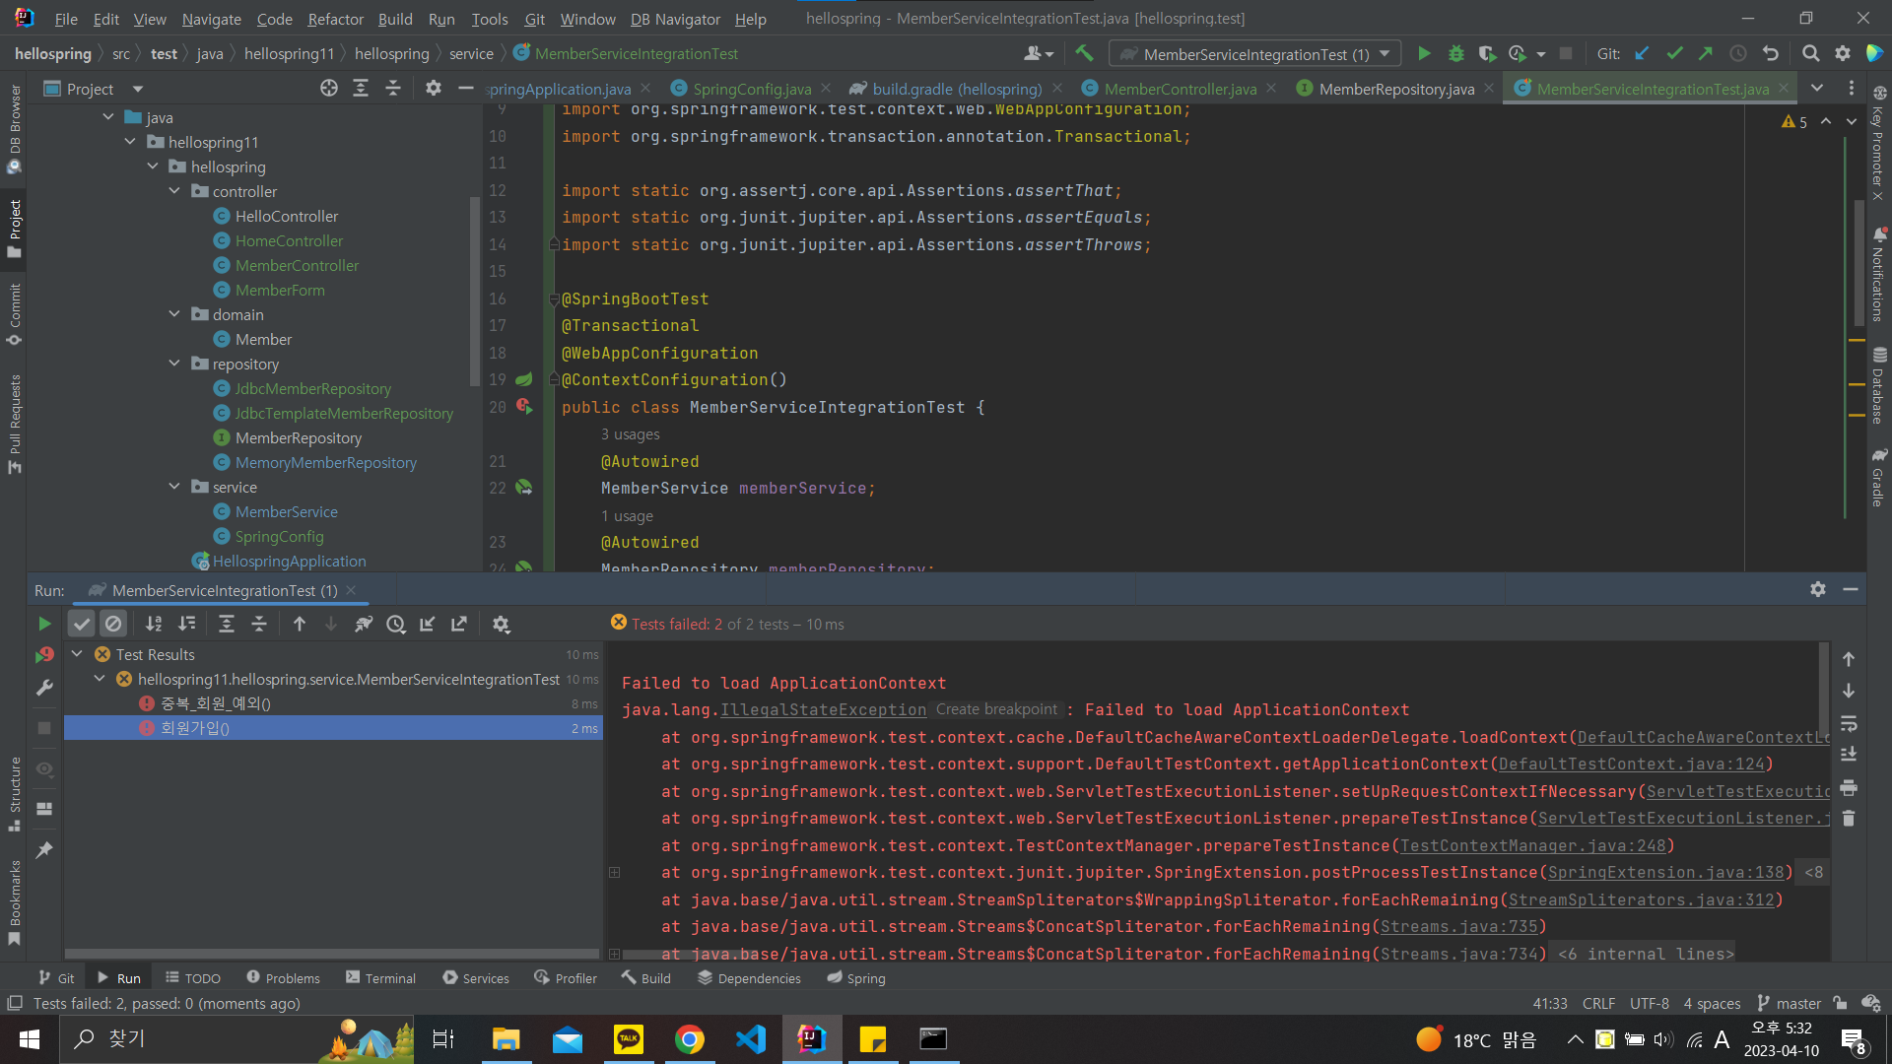This screenshot has width=1892, height=1064.
Task: Open test runner settings gear
Action: click(501, 624)
